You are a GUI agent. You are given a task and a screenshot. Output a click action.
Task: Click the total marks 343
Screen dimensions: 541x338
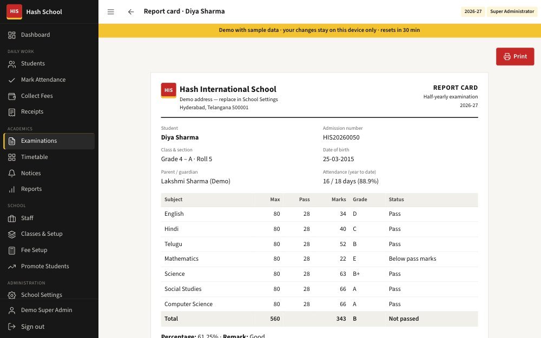coord(341,319)
